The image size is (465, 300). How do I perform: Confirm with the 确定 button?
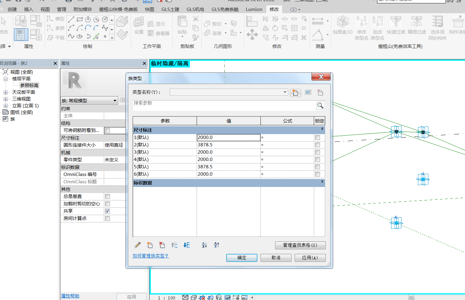click(x=242, y=258)
